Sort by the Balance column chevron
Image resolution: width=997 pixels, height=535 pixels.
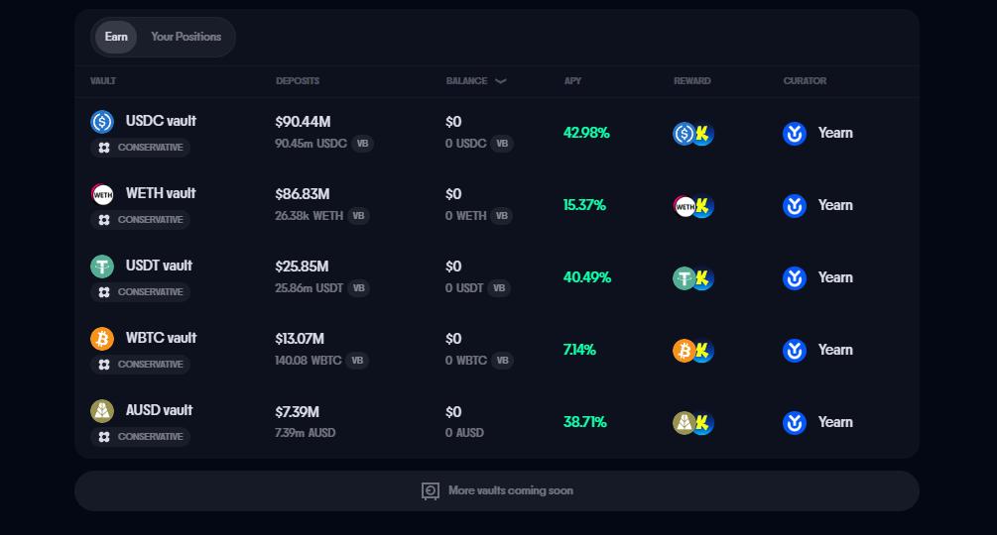pyautogui.click(x=501, y=81)
